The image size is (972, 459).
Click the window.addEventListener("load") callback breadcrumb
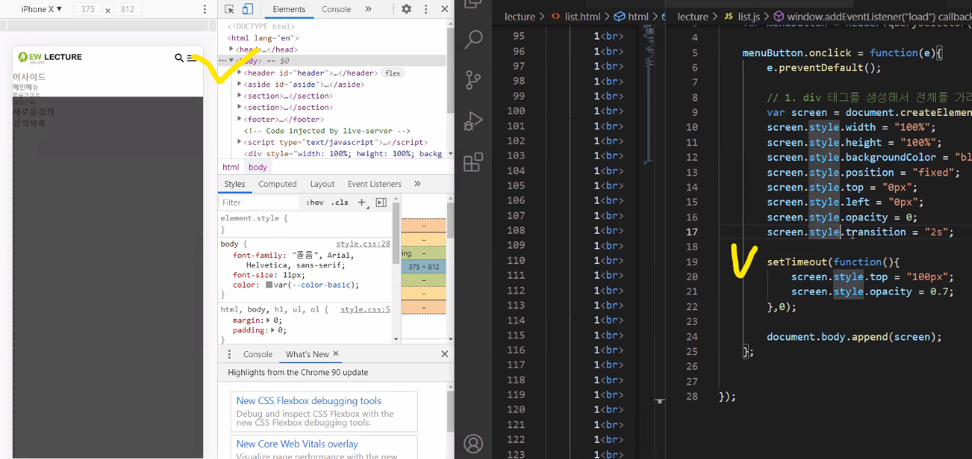point(872,17)
